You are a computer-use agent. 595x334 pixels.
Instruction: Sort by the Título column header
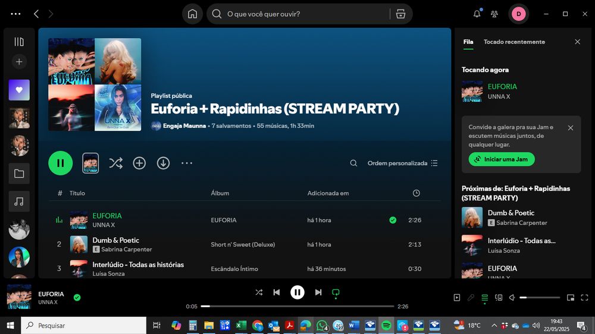77,193
